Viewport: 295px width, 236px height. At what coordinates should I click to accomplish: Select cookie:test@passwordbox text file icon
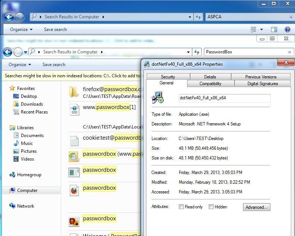pos(74,141)
